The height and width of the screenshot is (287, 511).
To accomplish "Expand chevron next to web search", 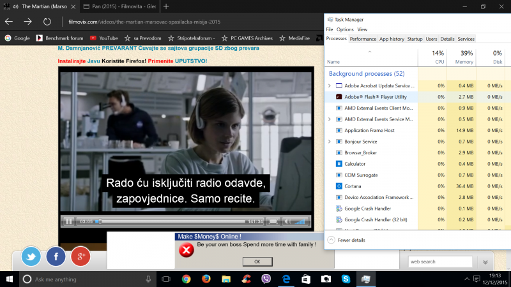I will (485, 262).
